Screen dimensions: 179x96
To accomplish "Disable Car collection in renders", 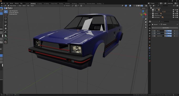I will coord(177,10).
